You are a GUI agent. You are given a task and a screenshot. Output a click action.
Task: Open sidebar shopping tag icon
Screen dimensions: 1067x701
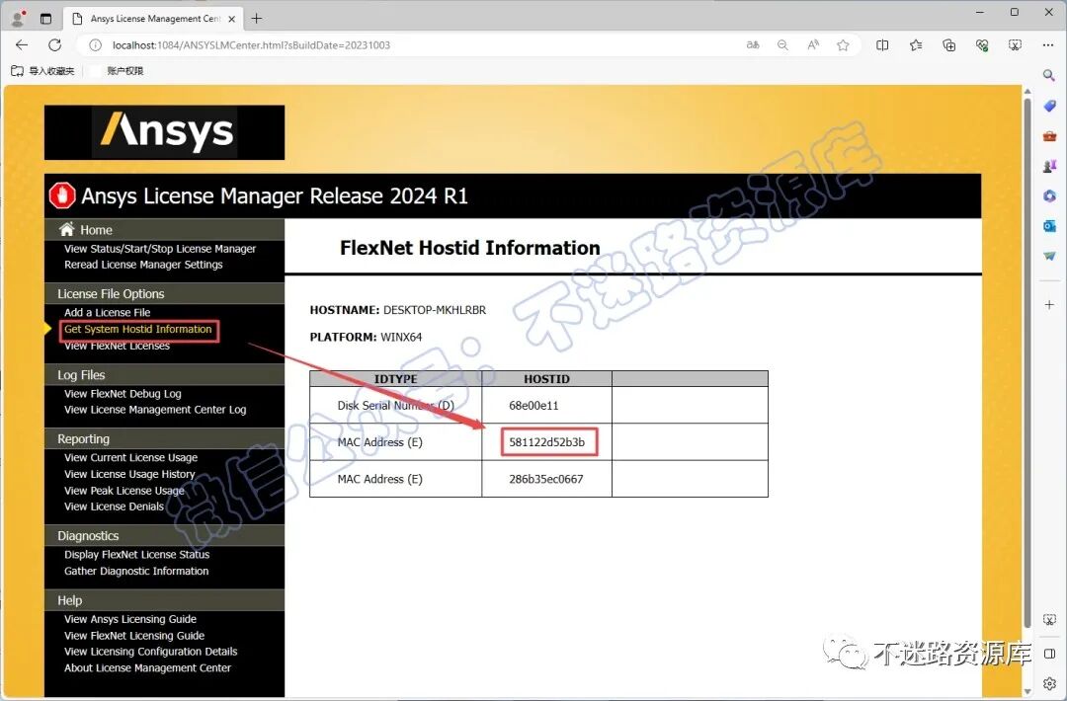[1049, 106]
